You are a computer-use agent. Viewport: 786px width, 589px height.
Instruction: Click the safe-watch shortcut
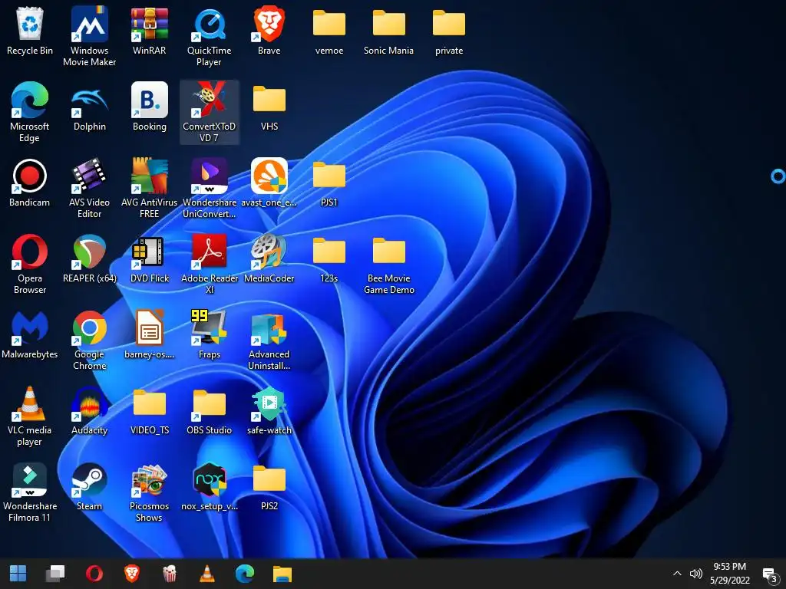(269, 411)
